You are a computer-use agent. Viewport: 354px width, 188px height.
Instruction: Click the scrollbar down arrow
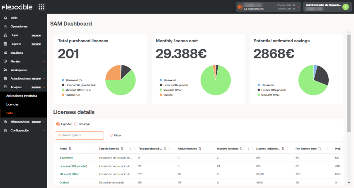pyautogui.click(x=349, y=183)
